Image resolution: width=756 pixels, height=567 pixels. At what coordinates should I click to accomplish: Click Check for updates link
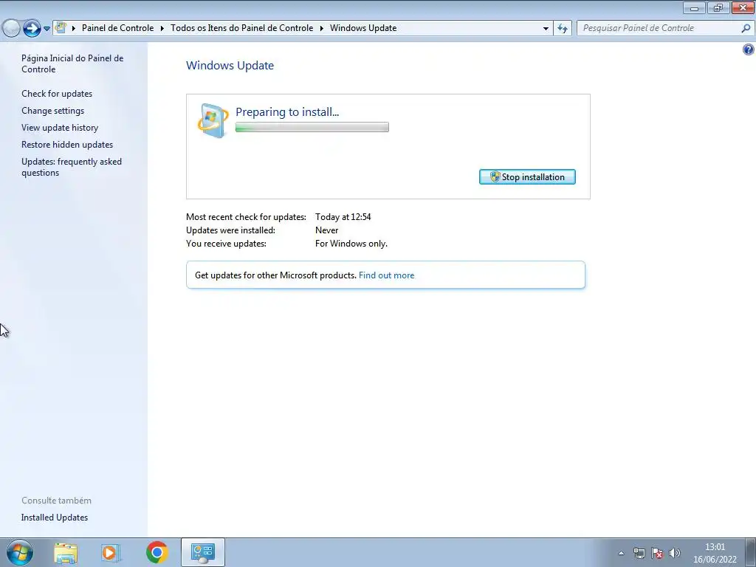pos(57,94)
